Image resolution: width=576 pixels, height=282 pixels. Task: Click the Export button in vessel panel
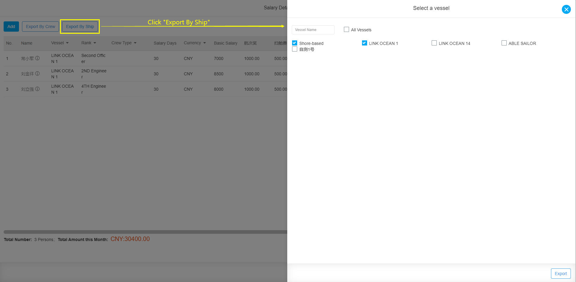pos(561,274)
